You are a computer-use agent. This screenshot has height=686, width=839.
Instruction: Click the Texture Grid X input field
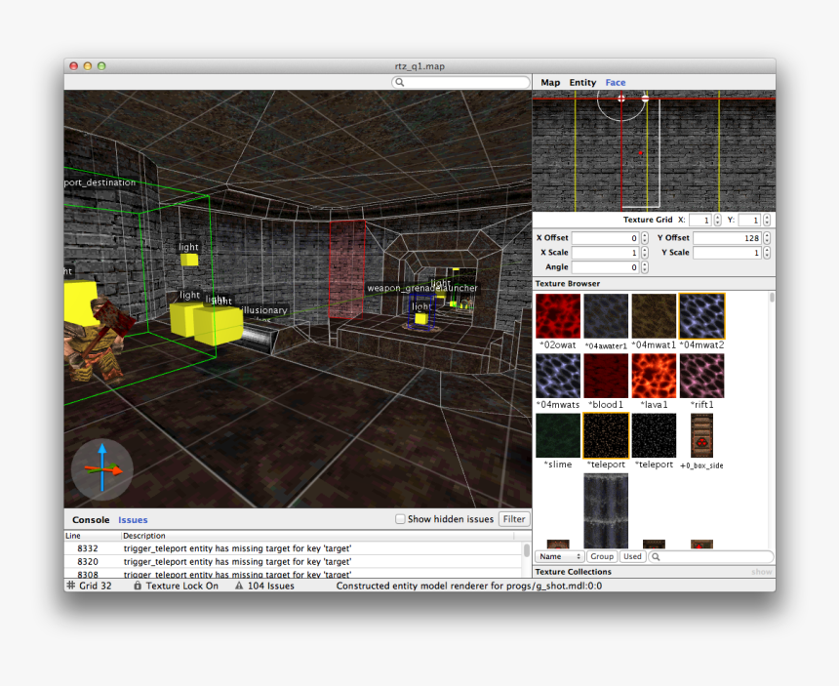pos(700,220)
